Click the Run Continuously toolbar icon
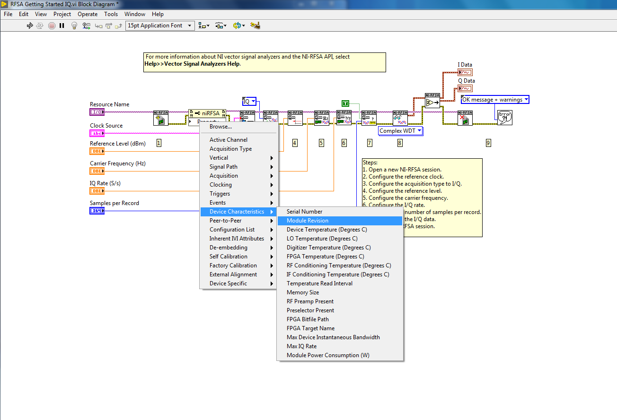 (x=40, y=26)
